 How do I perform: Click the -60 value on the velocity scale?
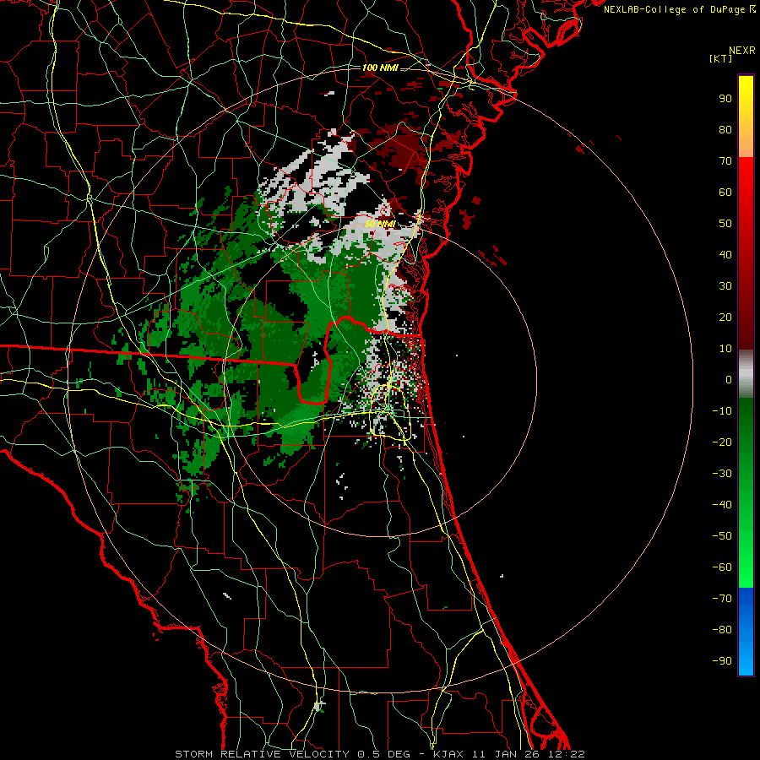click(722, 567)
